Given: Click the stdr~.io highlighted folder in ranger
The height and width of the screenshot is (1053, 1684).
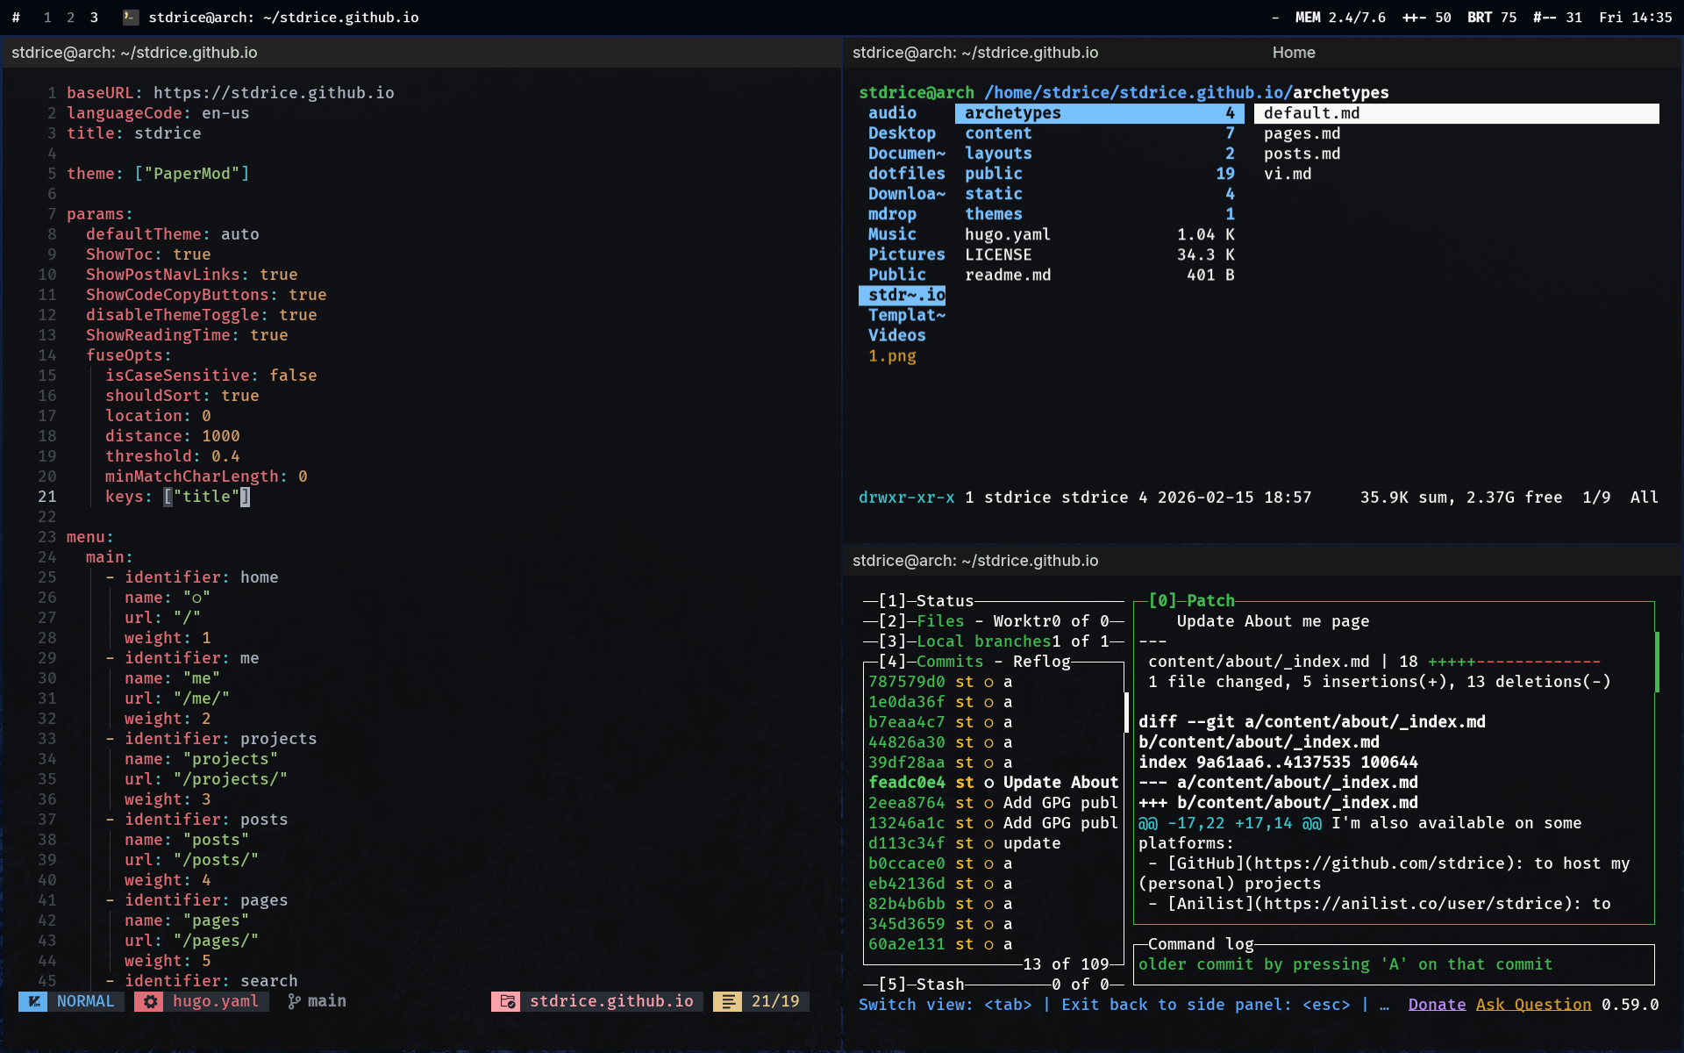Looking at the screenshot, I should click(903, 295).
